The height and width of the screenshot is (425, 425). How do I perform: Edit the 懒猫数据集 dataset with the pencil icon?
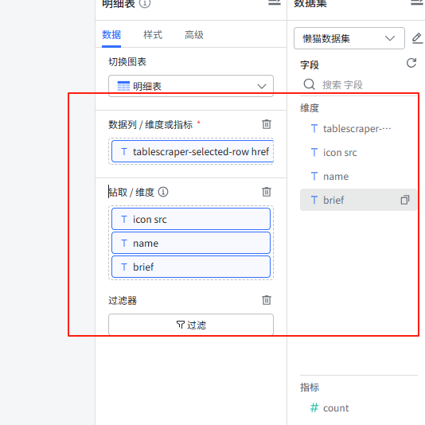417,38
